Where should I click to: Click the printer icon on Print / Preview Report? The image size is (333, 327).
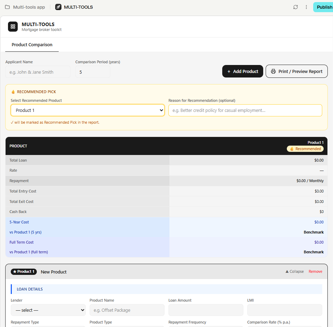coord(273,71)
